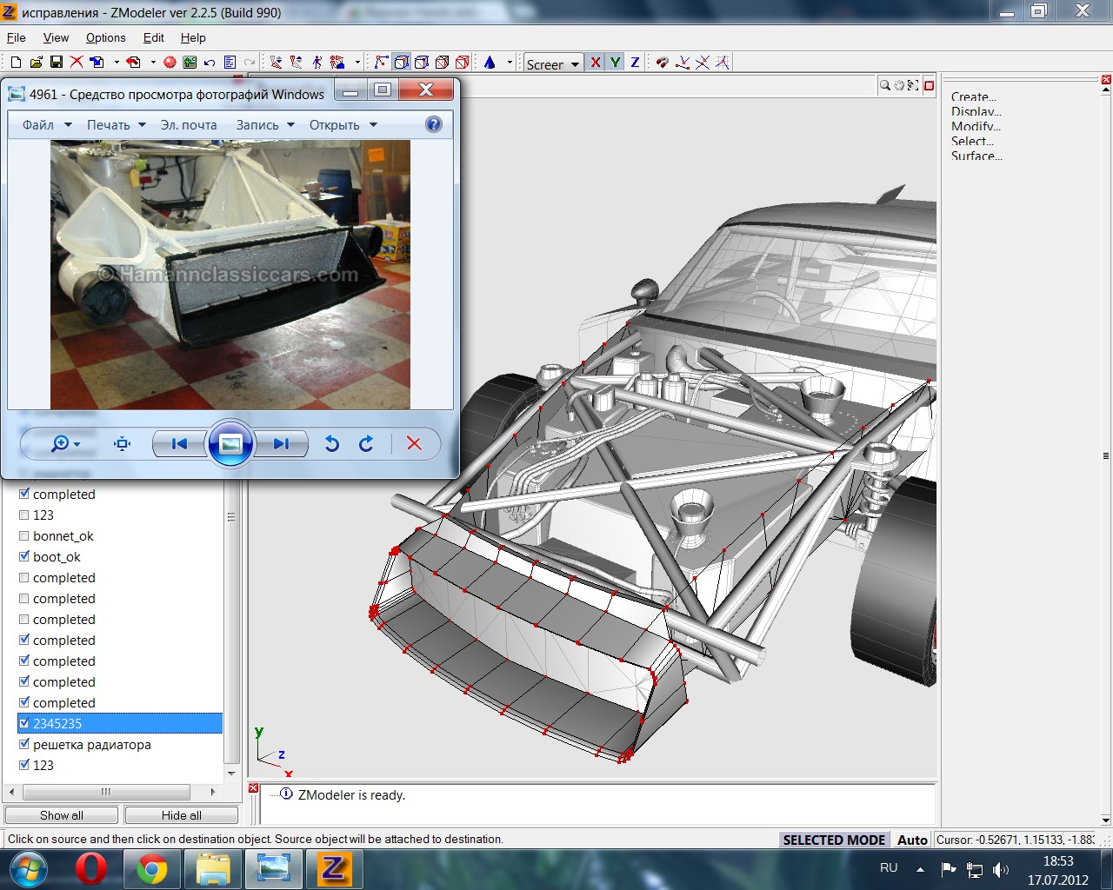The image size is (1113, 890).
Task: Open the Screen axis dropdown
Action: coord(553,63)
